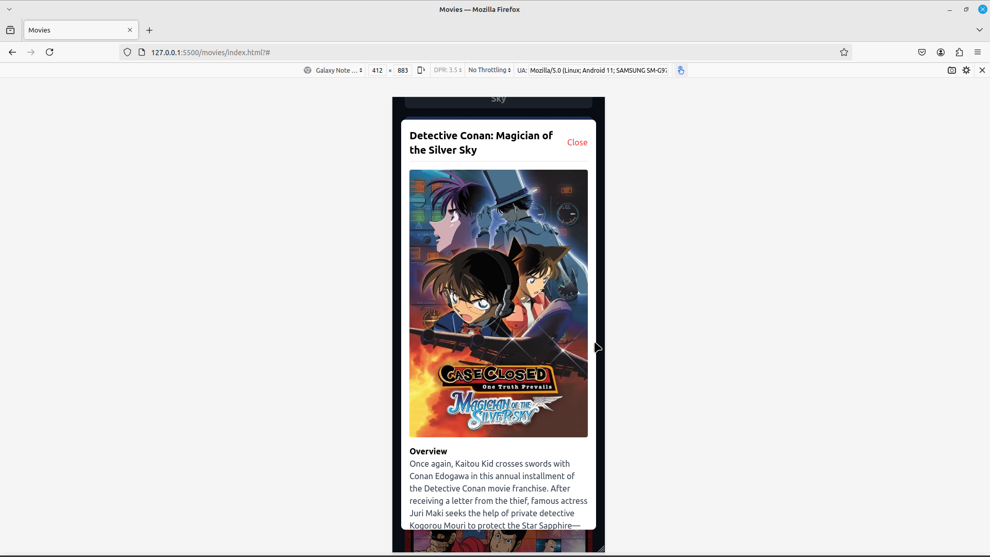Bookmark this page with the star
The height and width of the screenshot is (557, 990).
[x=844, y=52]
